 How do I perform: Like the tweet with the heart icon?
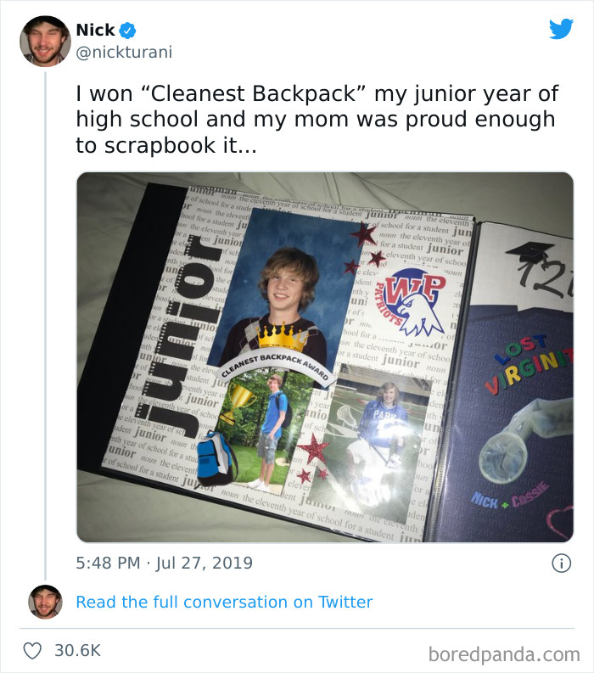pyautogui.click(x=32, y=650)
